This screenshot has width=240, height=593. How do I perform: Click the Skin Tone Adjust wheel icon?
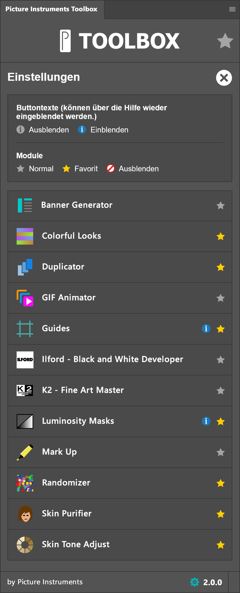coord(25,545)
